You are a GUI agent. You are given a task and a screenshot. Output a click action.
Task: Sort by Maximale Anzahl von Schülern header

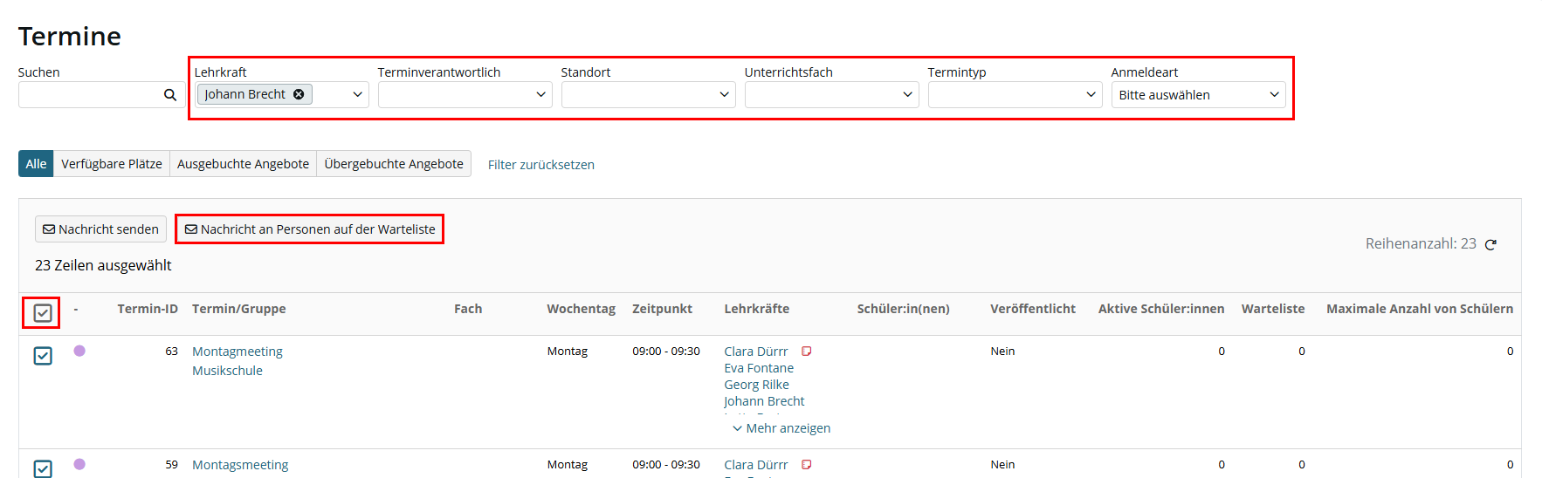tap(1420, 309)
